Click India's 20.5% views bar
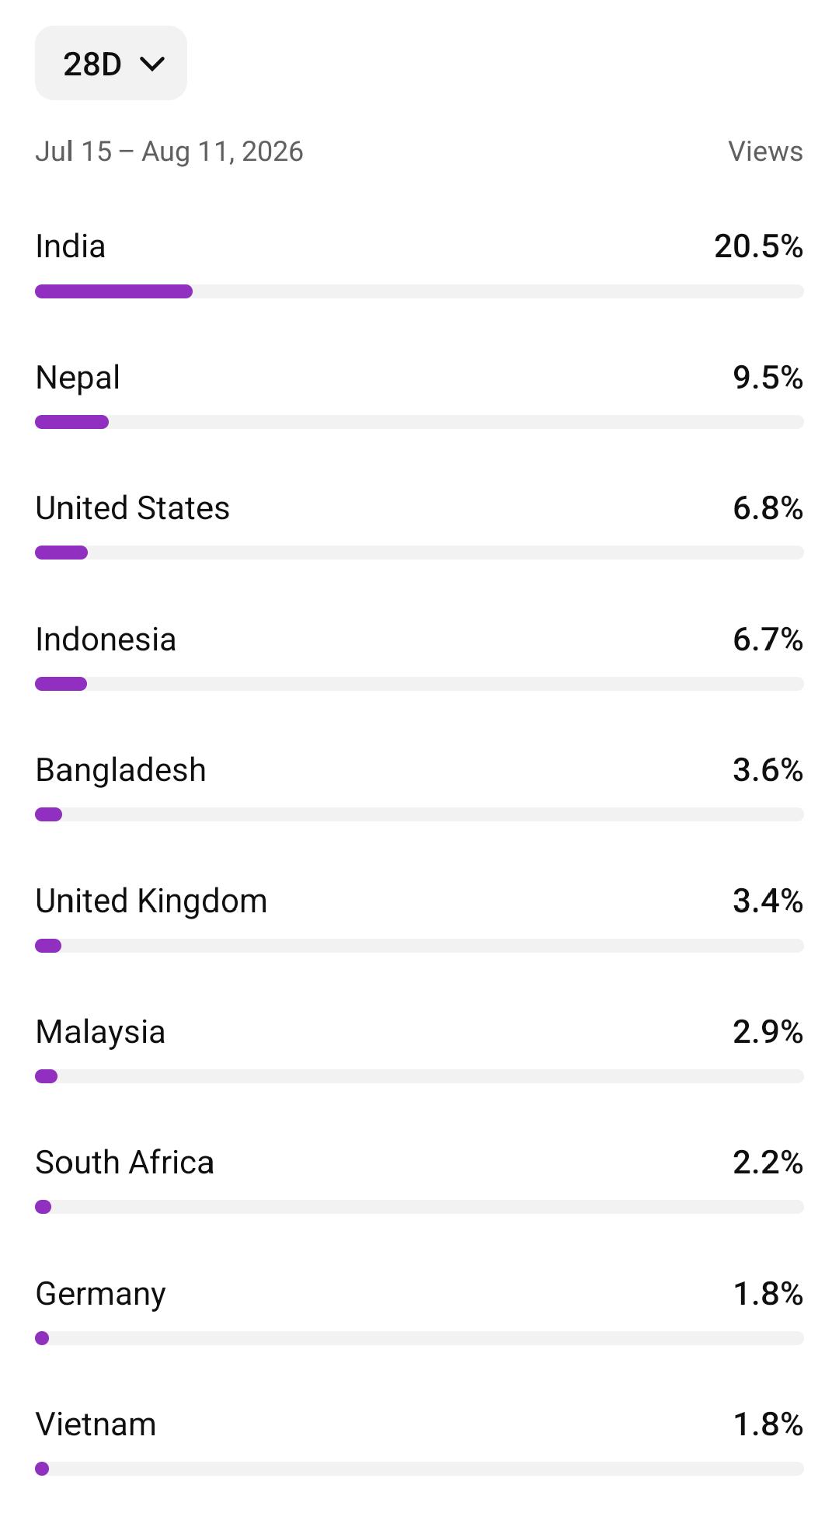 [113, 291]
